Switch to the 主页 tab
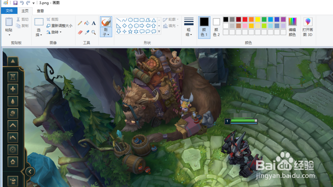Viewport: 333px width, 187px height. (25, 11)
